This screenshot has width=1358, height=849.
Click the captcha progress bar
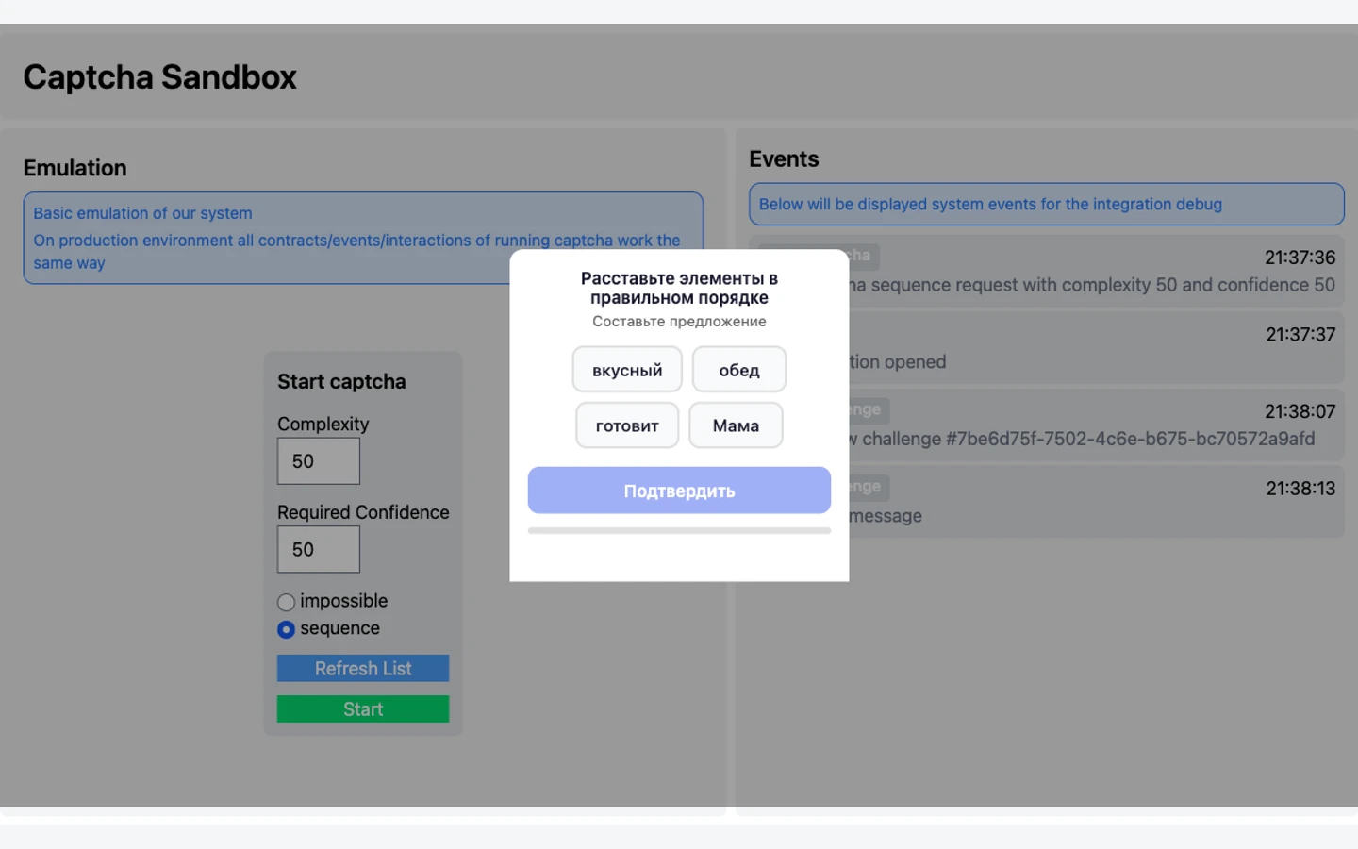coord(679,531)
